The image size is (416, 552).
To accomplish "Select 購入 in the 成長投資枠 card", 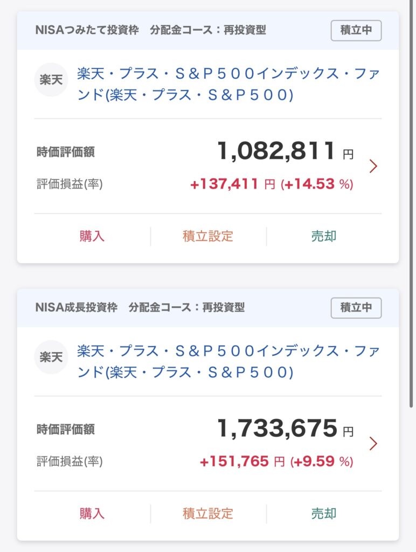I will [x=92, y=513].
